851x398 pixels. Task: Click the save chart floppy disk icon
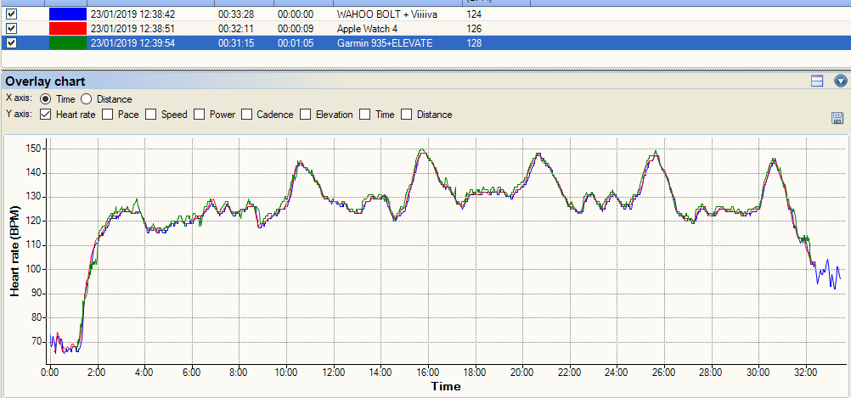click(x=837, y=118)
